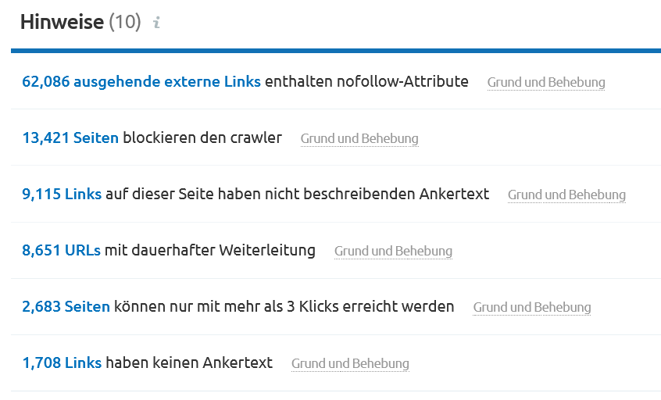View Grund und Behebung for keinen Ankertext
Screen dimensions: 661x400
tap(350, 364)
